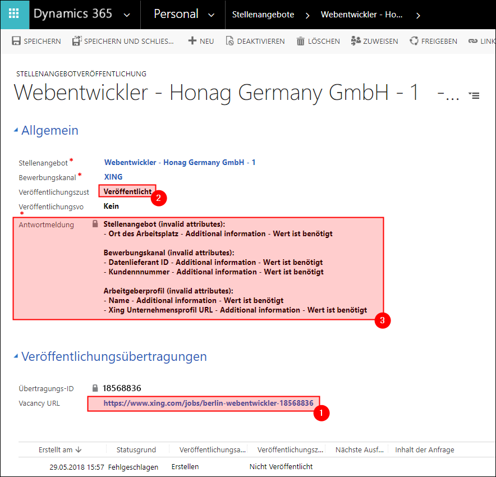Click the Erstellen cell in the row
Screen dimensions: 496x477
pyautogui.click(x=185, y=466)
